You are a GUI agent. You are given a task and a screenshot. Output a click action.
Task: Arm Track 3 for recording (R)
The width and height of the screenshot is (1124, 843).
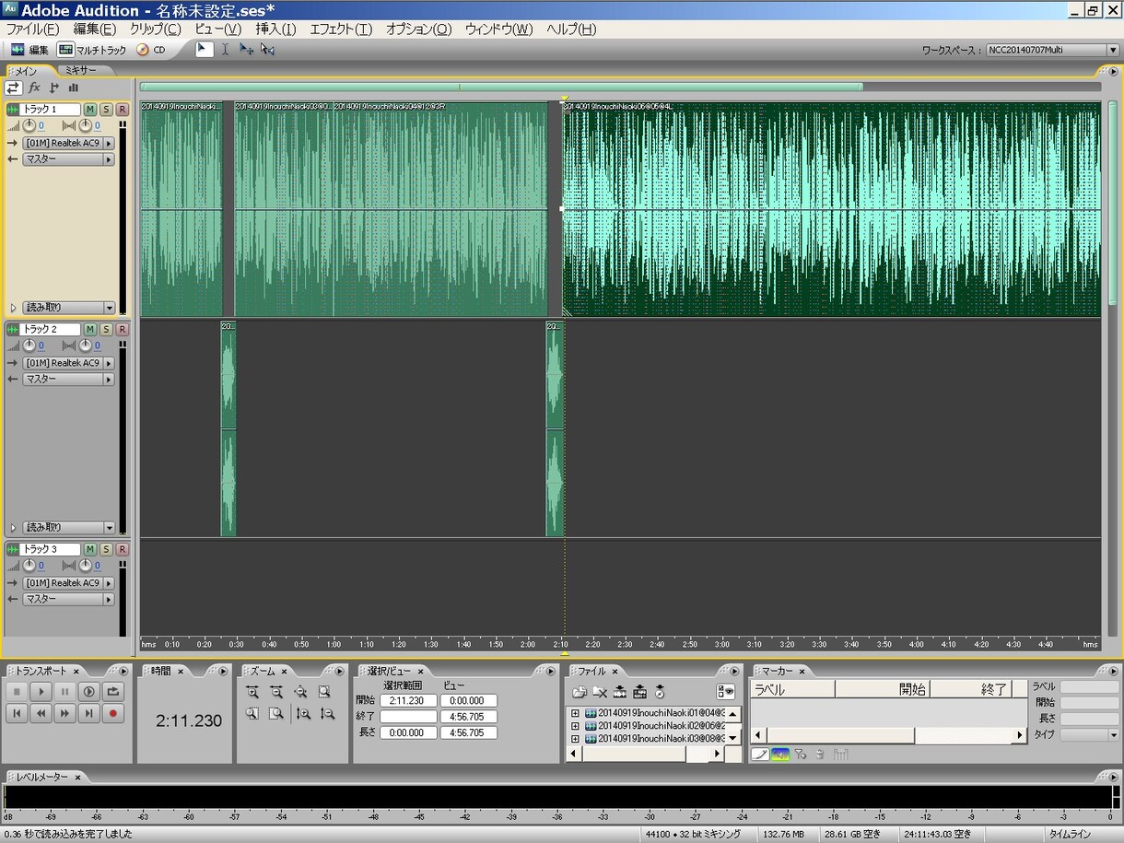point(123,549)
